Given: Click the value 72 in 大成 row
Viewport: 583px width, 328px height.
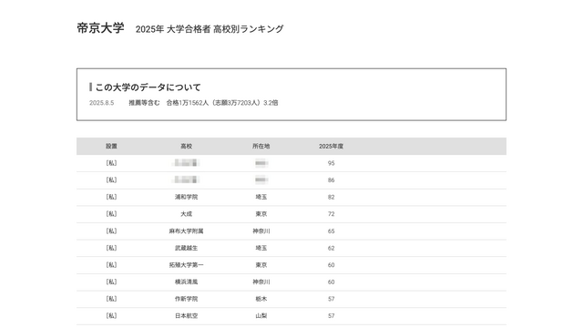Looking at the screenshot, I should pos(331,214).
